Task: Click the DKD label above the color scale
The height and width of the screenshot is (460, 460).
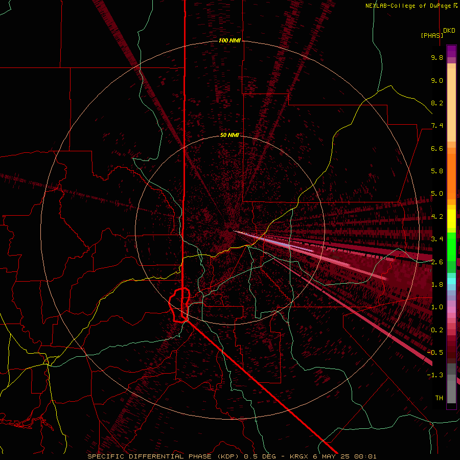Action: tap(449, 31)
